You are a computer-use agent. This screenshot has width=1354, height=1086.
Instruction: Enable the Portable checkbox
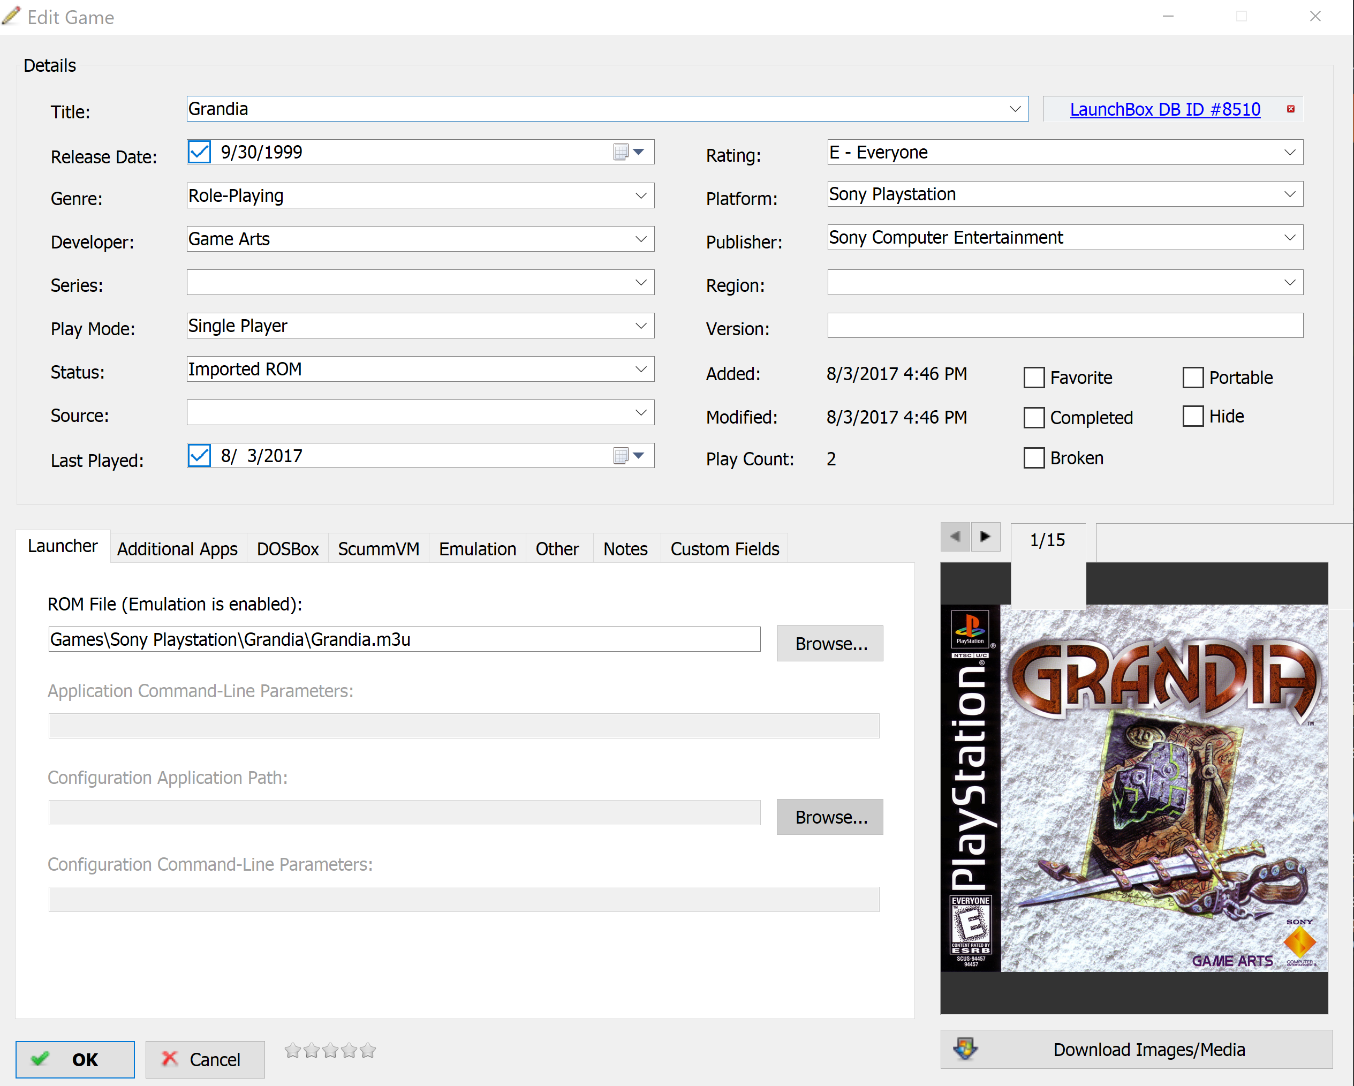(x=1193, y=378)
